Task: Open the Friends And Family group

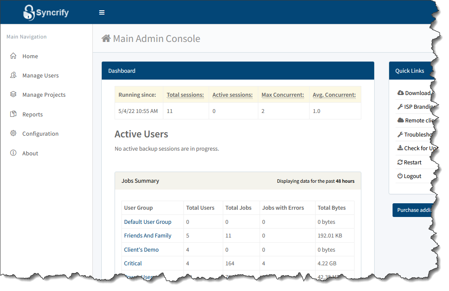Action: click(148, 236)
